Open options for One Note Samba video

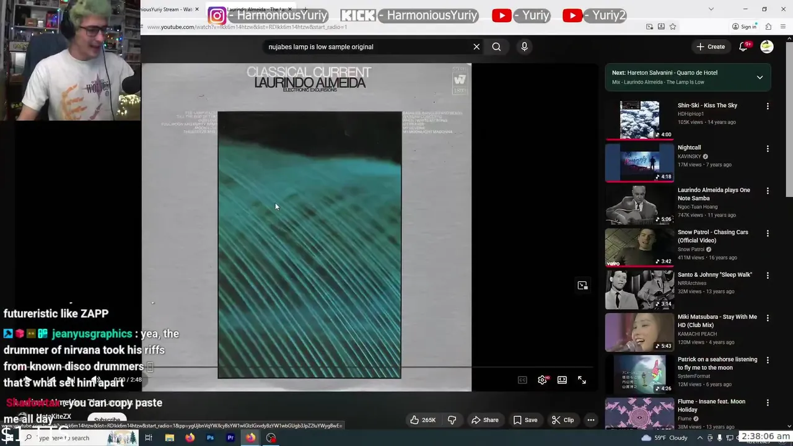pos(768,191)
